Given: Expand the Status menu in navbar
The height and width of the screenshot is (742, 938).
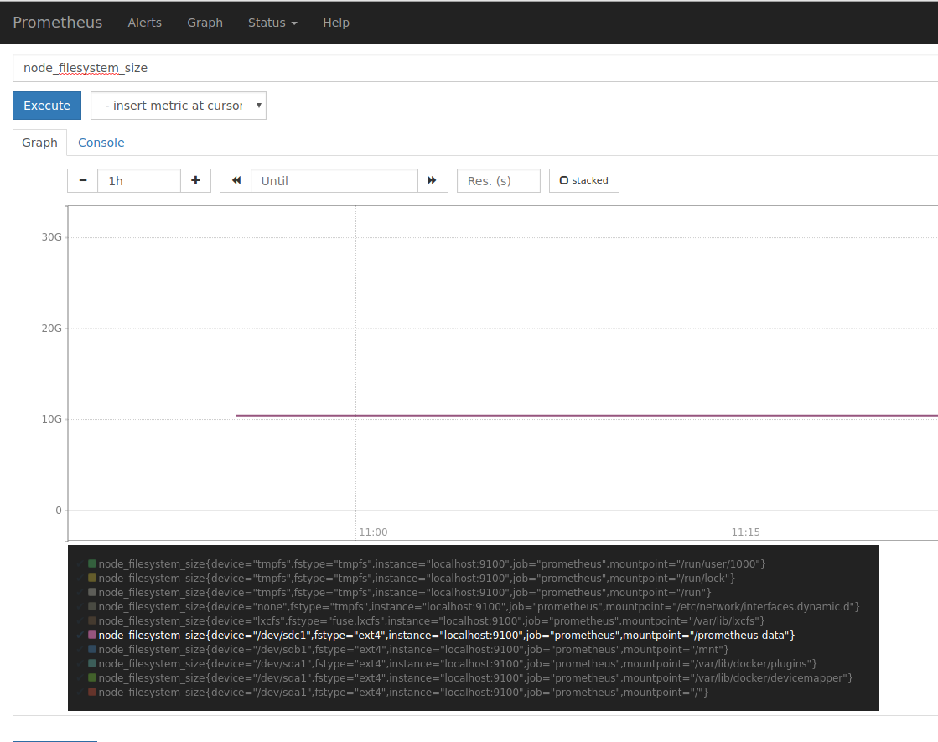Looking at the screenshot, I should (272, 23).
